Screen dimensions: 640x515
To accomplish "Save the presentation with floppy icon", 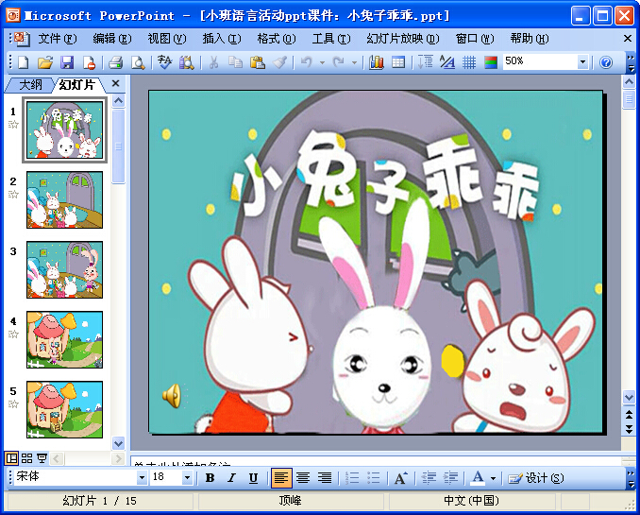I will click(67, 62).
